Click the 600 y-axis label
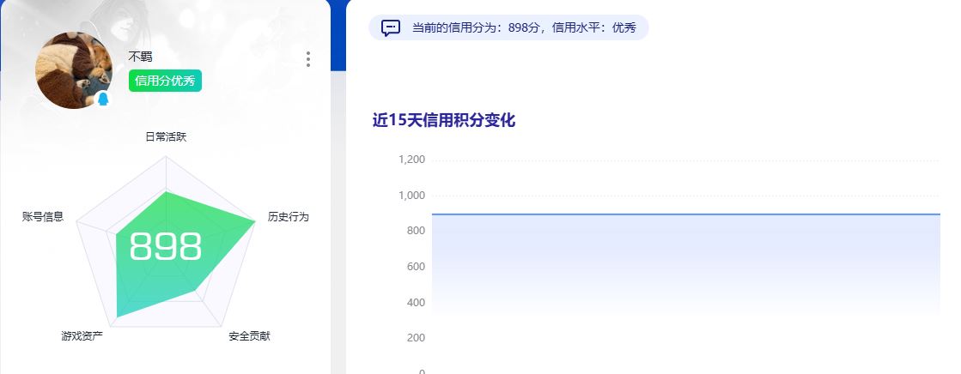961x374 pixels. coord(417,267)
